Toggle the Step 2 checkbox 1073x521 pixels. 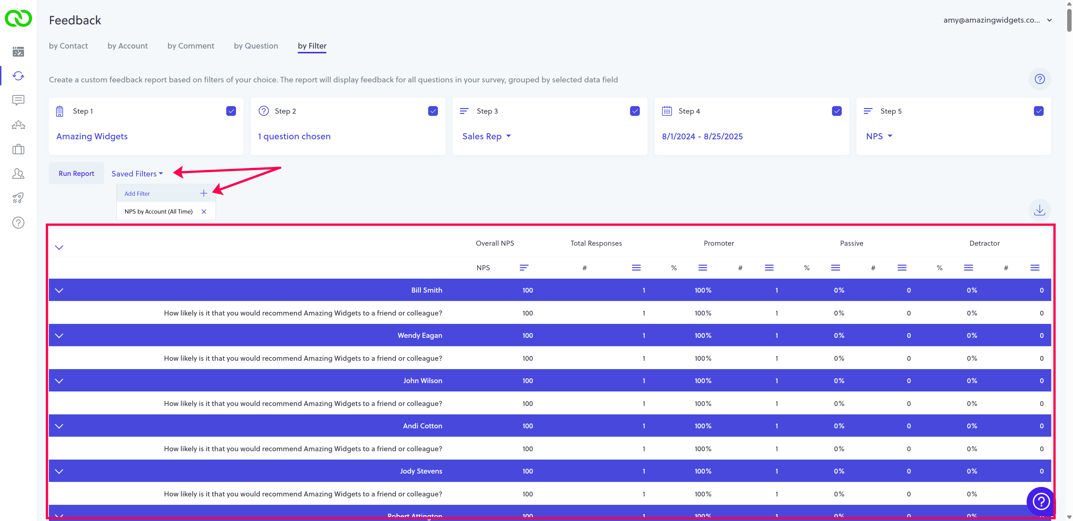click(433, 111)
